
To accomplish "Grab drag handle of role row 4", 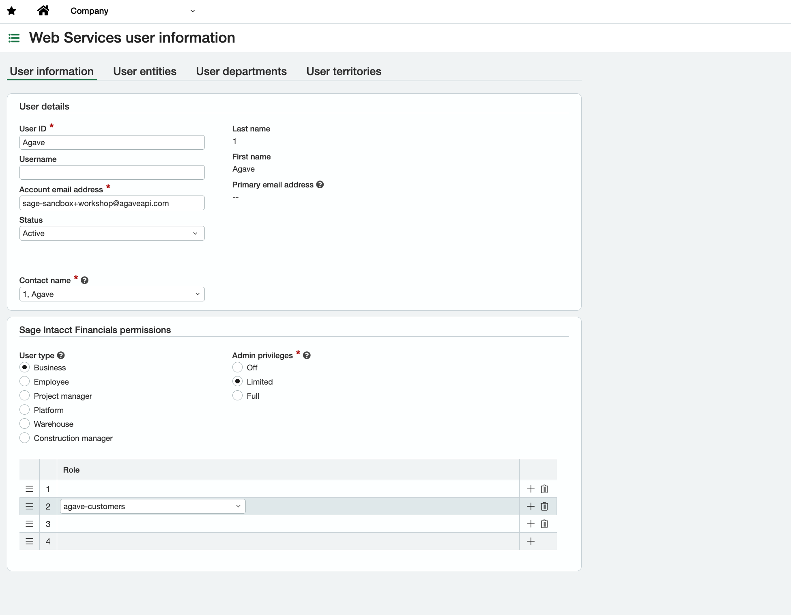I will [30, 541].
